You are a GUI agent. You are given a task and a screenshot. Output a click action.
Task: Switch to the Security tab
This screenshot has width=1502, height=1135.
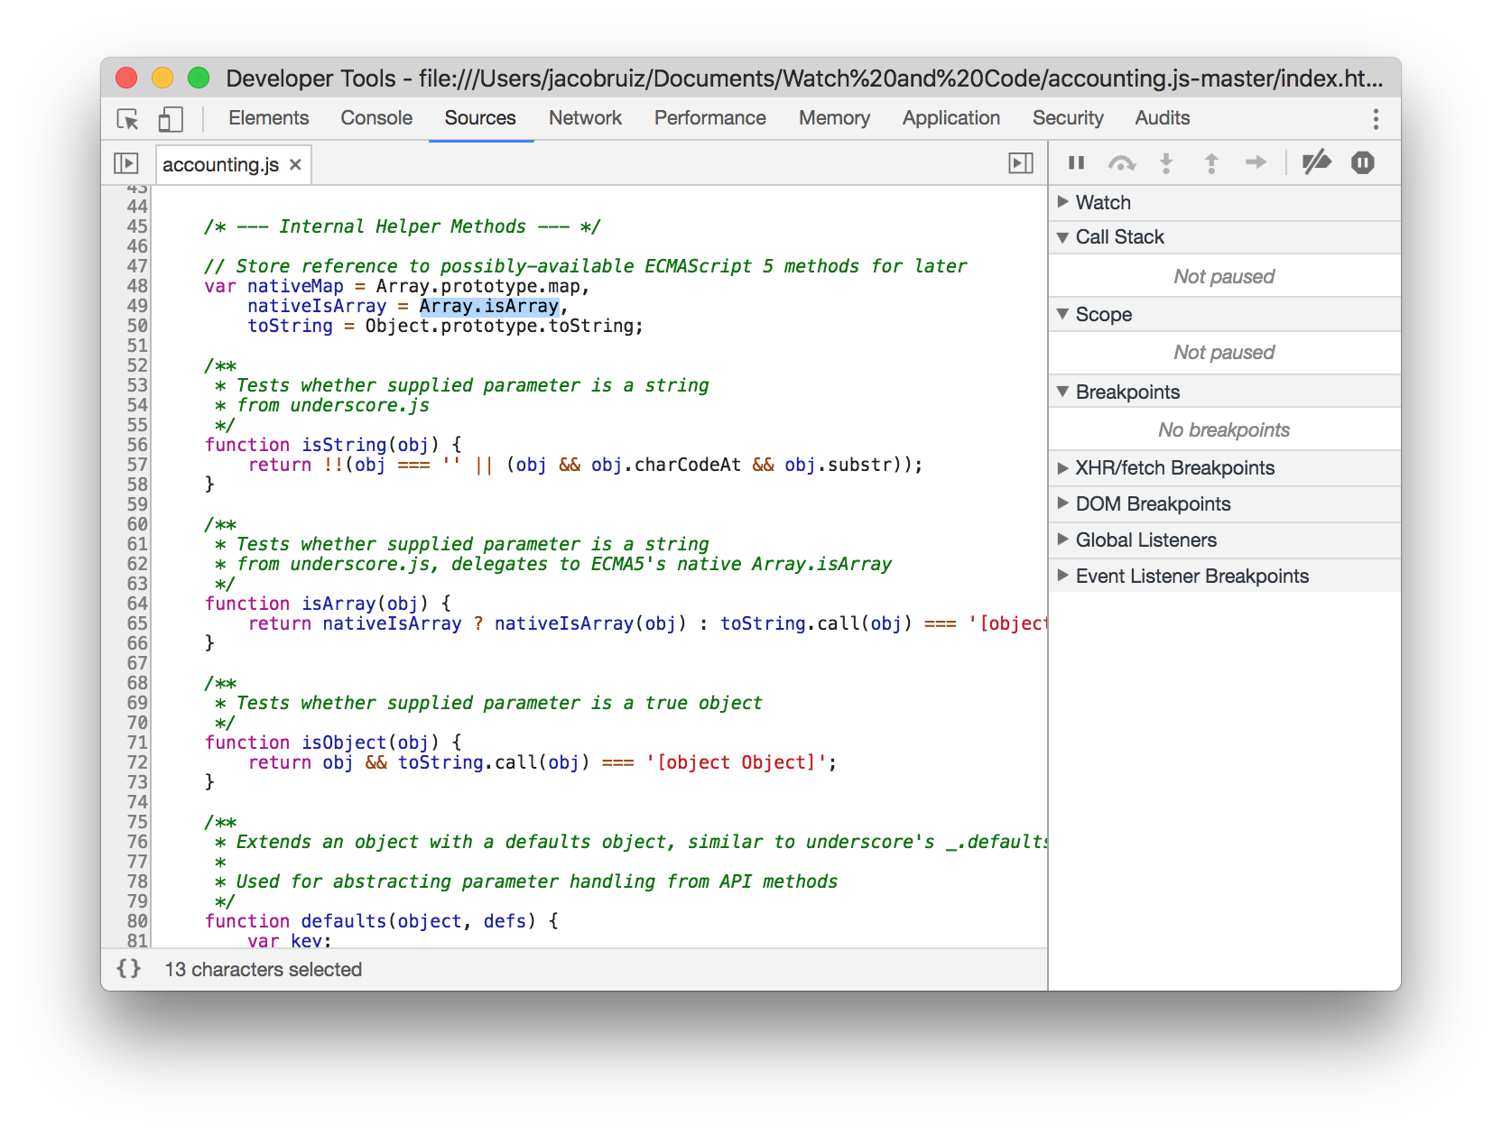(x=1068, y=118)
